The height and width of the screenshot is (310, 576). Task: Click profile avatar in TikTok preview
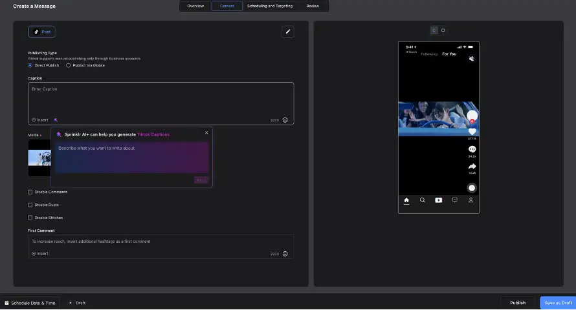click(472, 116)
